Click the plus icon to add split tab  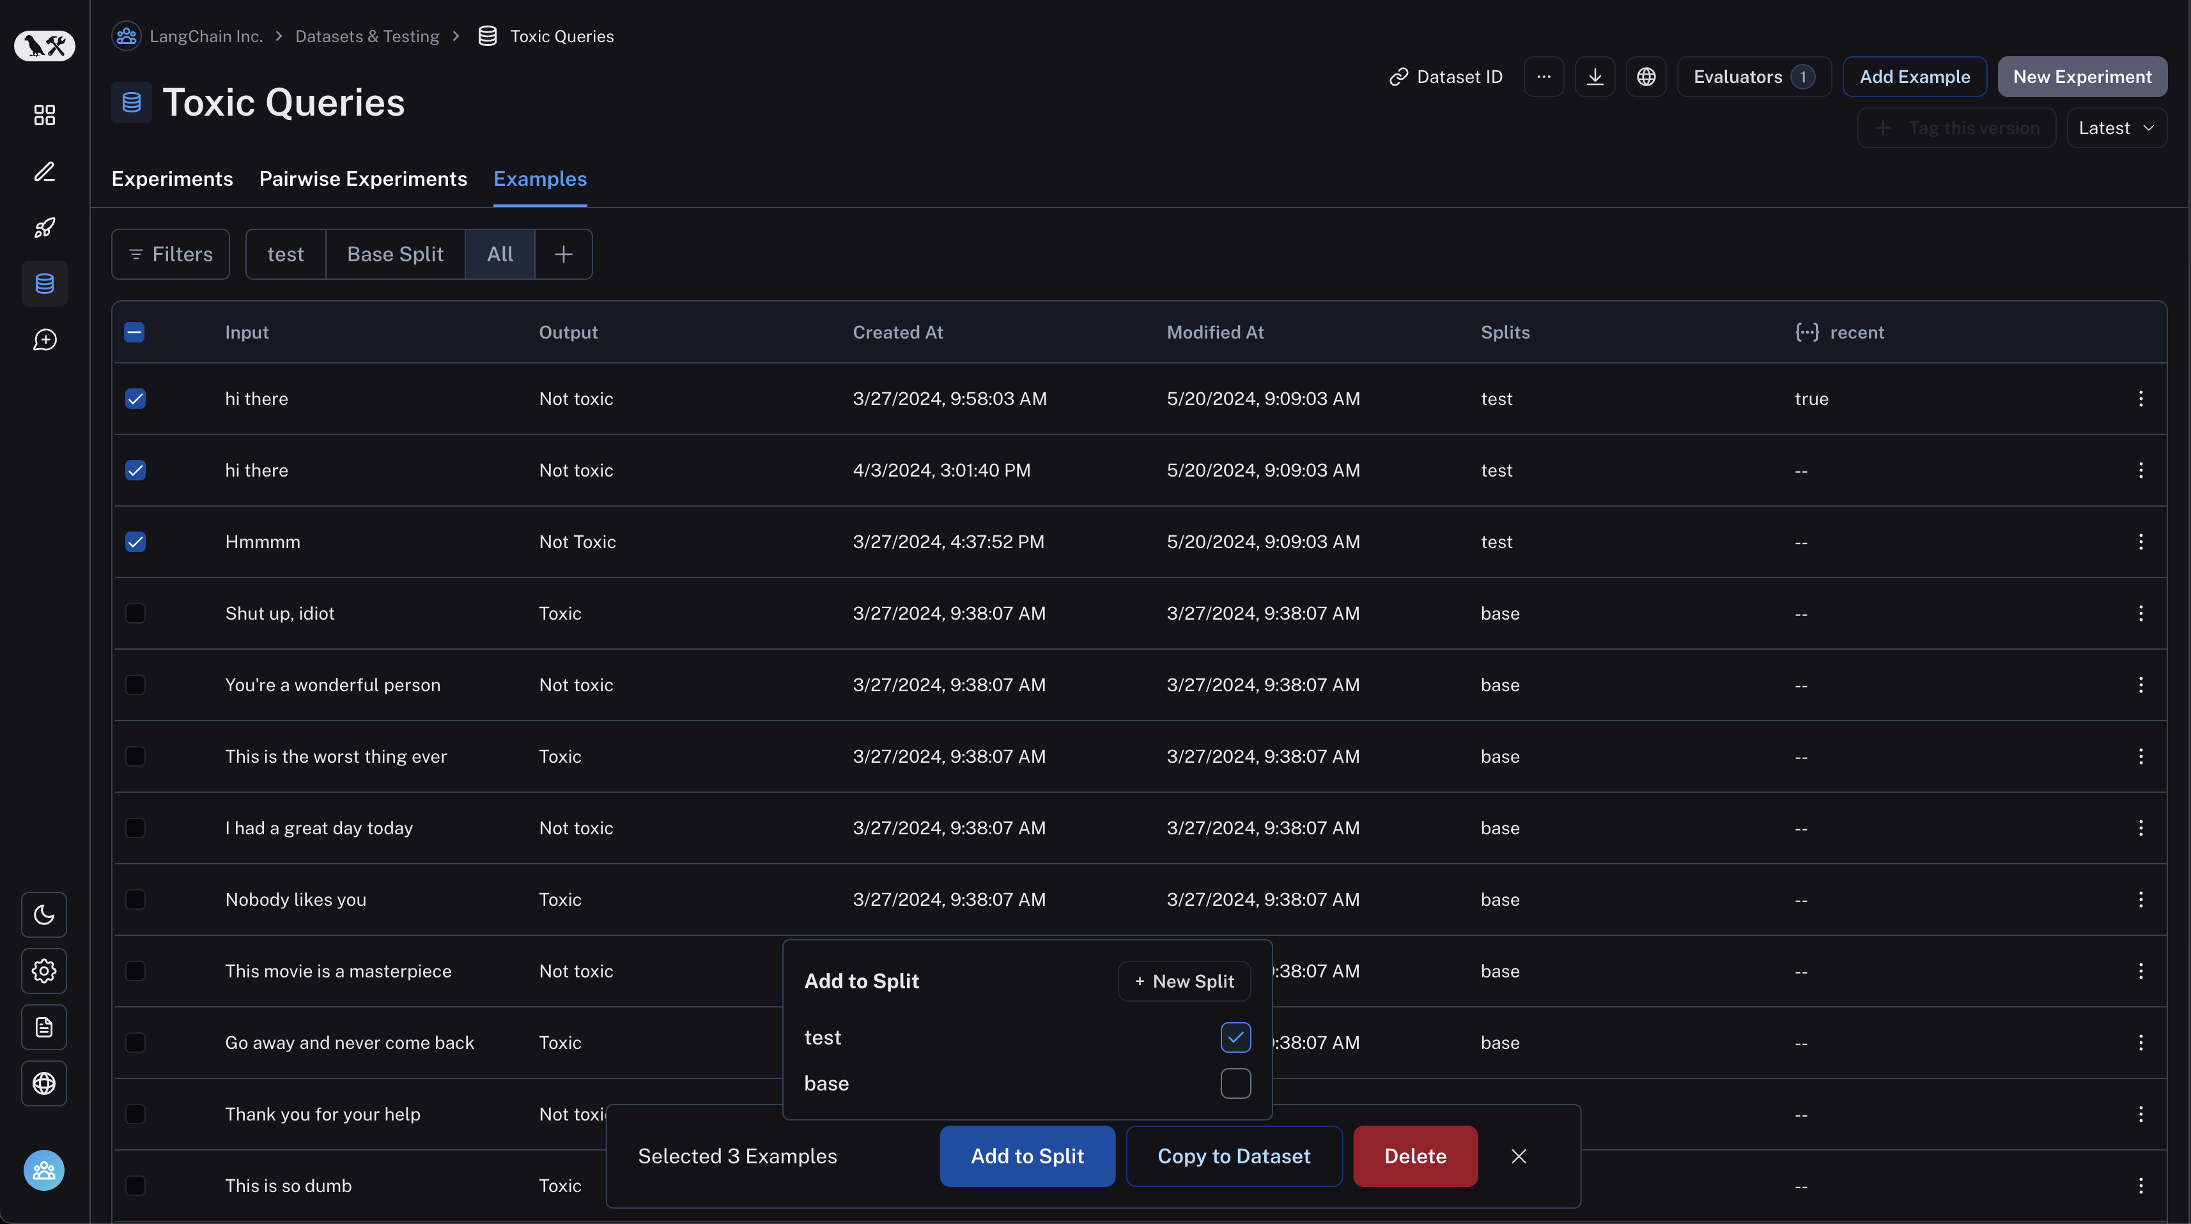563,254
